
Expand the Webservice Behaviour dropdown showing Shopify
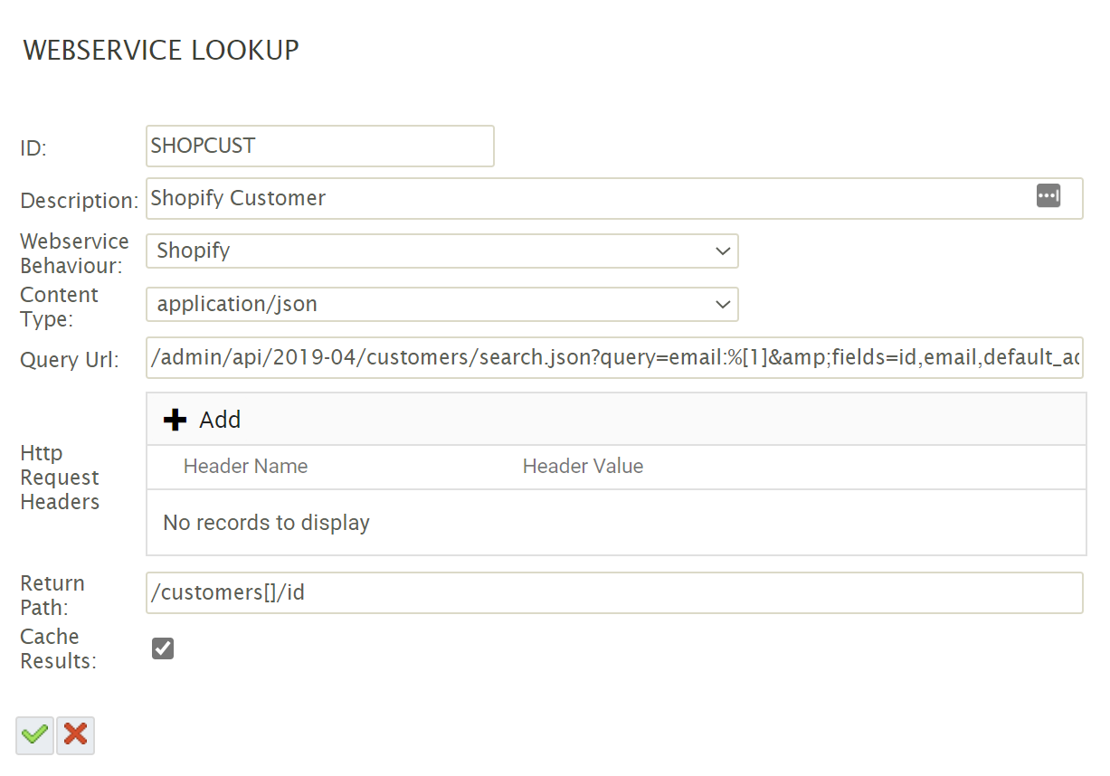pos(441,251)
